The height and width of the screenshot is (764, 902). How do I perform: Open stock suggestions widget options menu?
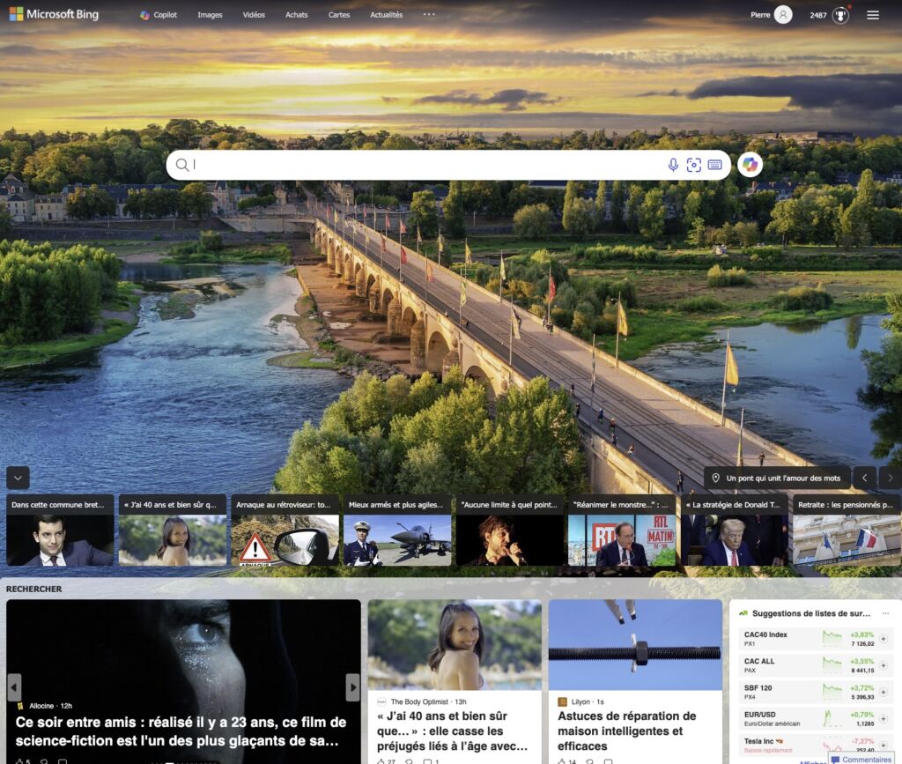[886, 613]
